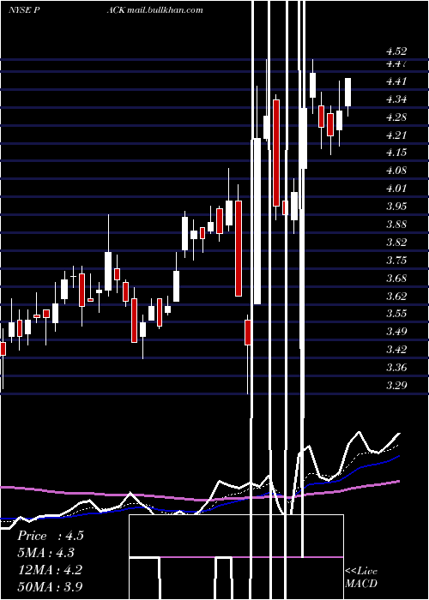429x600 pixels.
Task: Click the 4.41 price axis label
Action: point(396,81)
